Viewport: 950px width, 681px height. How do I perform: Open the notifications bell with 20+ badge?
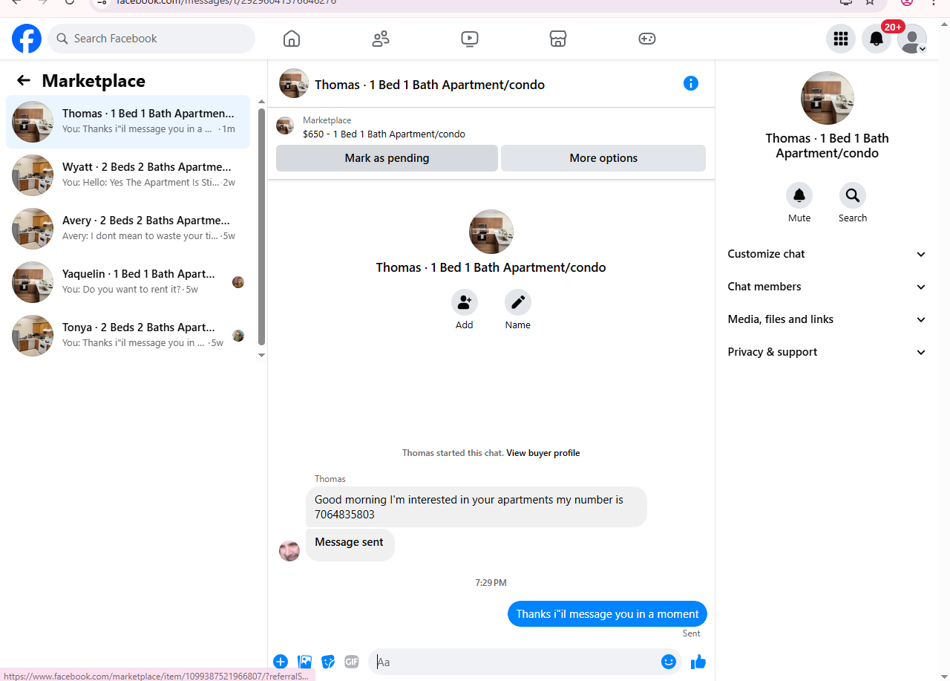(877, 39)
